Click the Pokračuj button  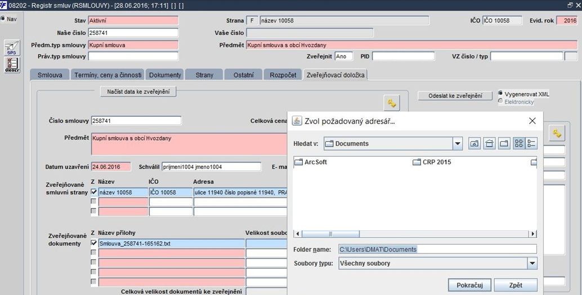469,285
